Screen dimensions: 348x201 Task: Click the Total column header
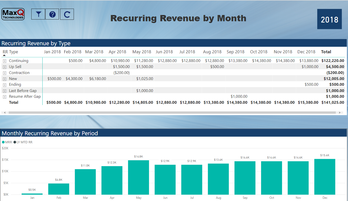tap(326, 52)
